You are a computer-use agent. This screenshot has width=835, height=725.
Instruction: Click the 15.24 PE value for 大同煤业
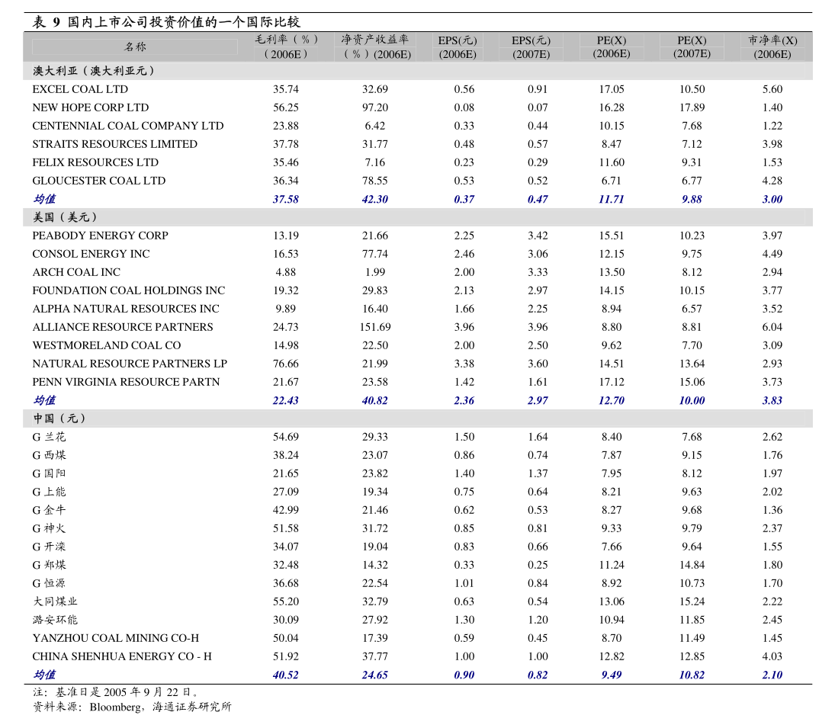(x=692, y=601)
